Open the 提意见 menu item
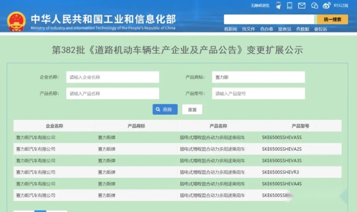357x212 pixels. 285,29
